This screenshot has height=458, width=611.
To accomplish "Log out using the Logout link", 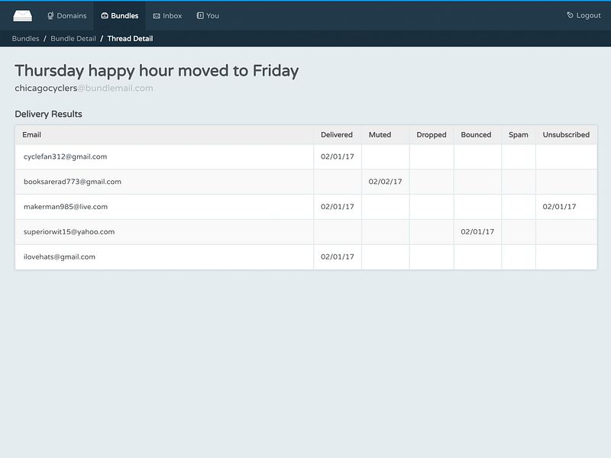I will 584,15.
